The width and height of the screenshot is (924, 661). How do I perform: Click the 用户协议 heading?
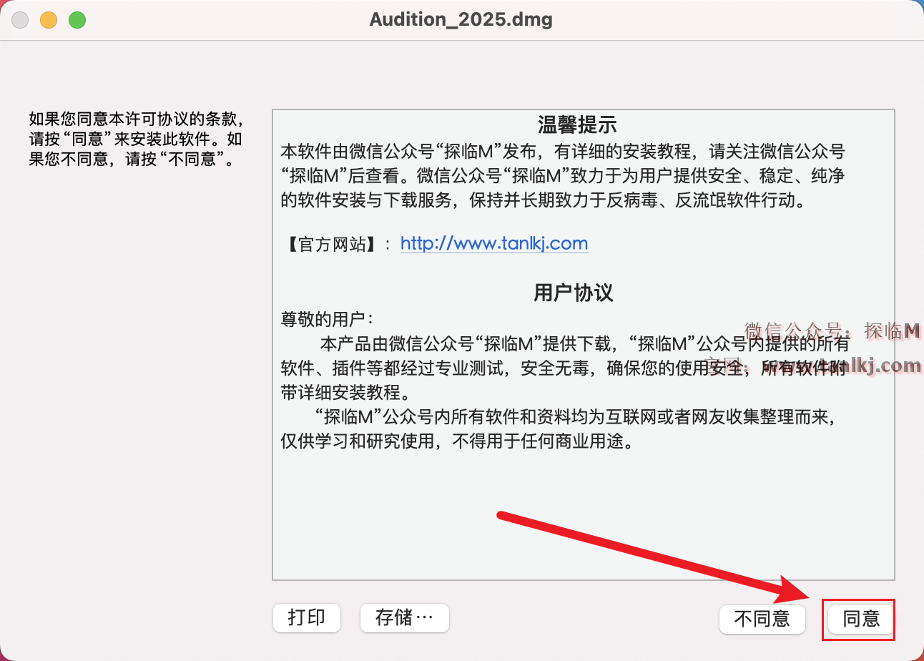574,293
